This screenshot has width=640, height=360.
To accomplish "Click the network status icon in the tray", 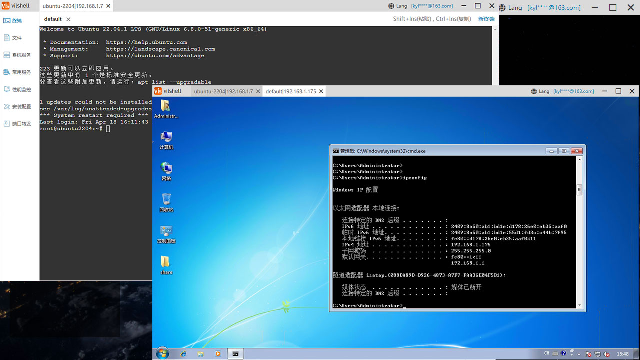I will pos(597,354).
